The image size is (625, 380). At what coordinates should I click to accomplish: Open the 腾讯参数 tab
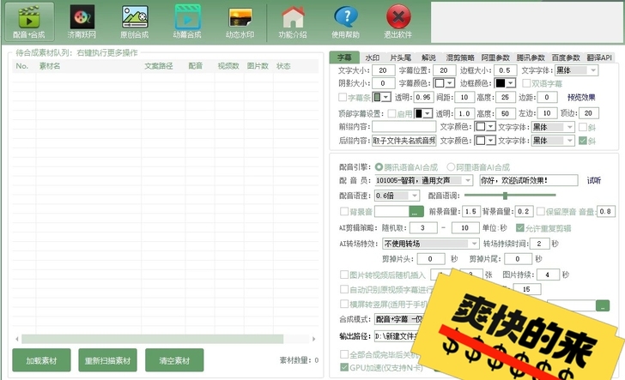coord(531,57)
